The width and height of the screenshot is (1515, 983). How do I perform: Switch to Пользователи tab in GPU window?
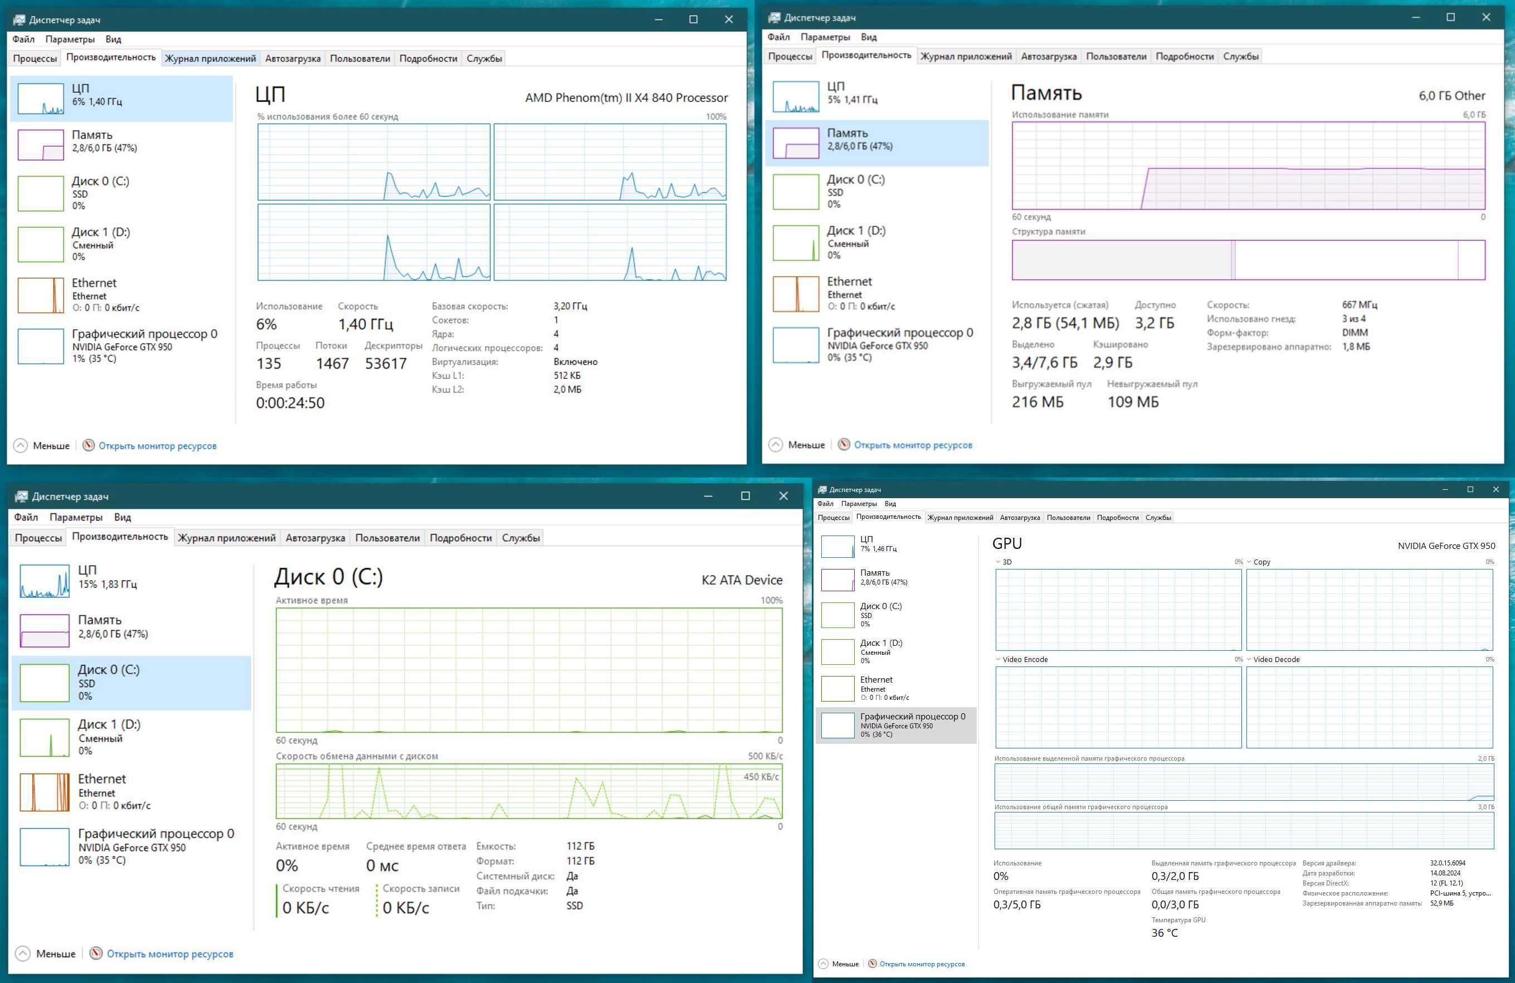[x=1068, y=518]
